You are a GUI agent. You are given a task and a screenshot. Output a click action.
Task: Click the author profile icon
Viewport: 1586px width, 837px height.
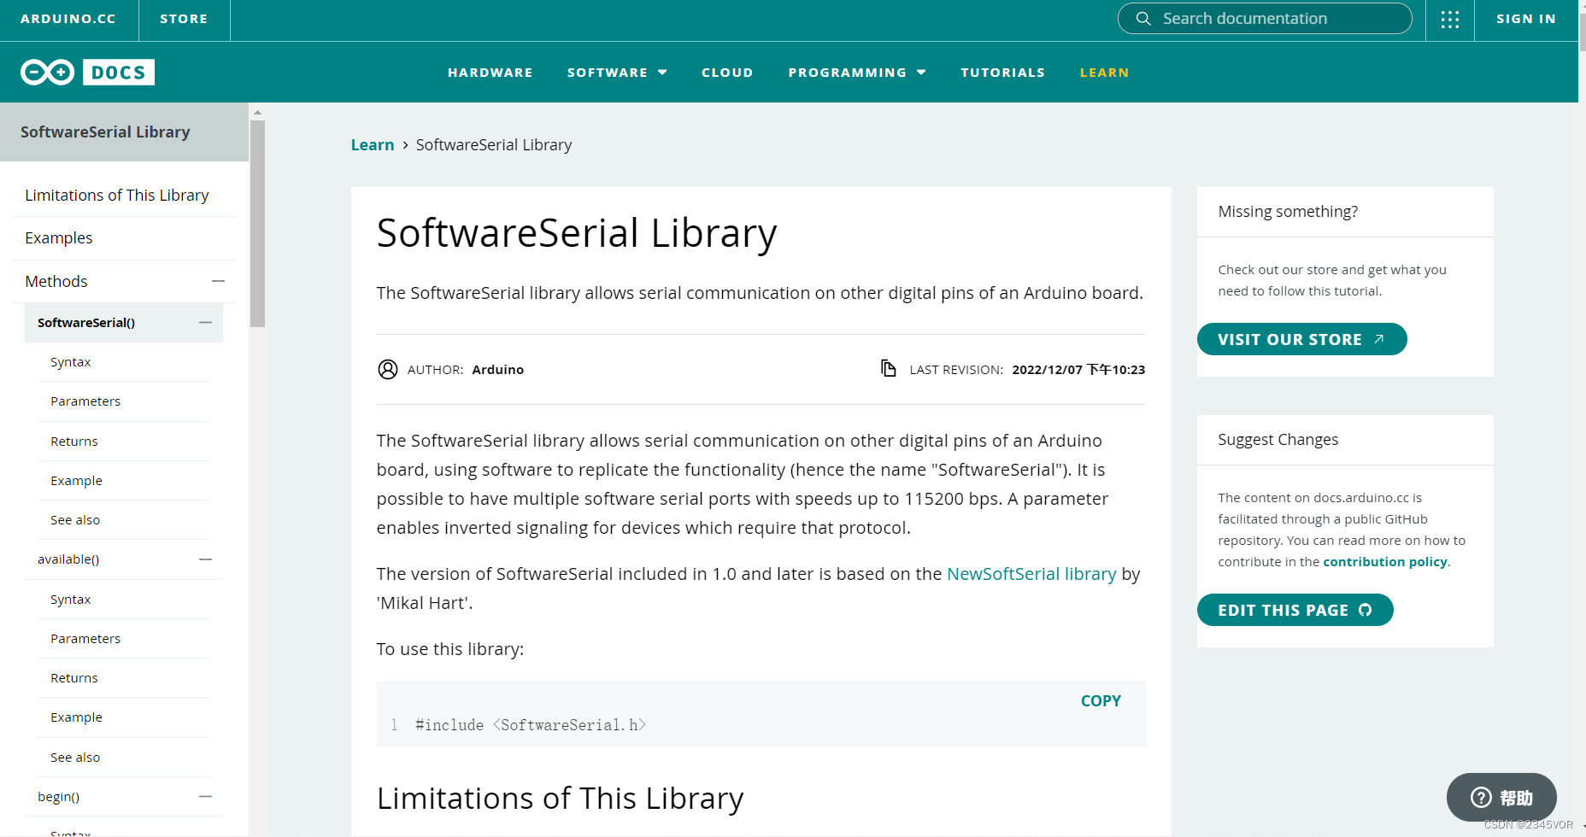388,369
